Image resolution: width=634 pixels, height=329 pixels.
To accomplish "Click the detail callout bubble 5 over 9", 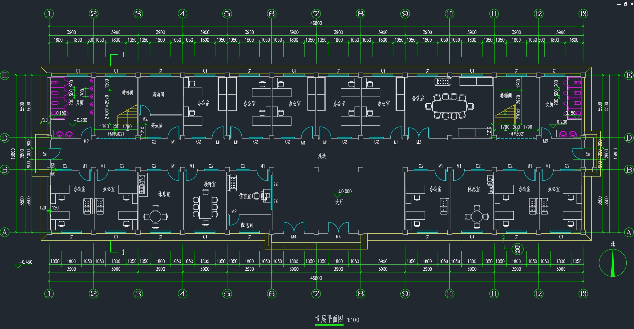I will click(517, 249).
